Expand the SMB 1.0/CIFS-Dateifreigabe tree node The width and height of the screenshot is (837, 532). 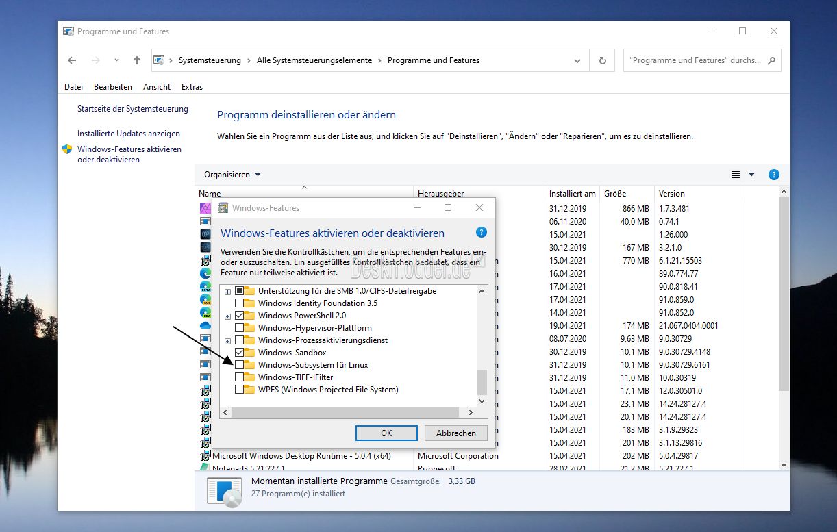pos(227,292)
